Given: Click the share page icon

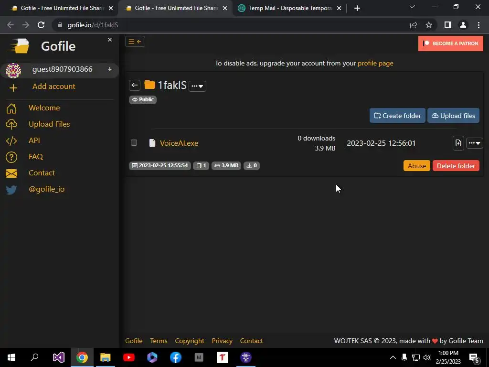Looking at the screenshot, I should click(x=414, y=25).
